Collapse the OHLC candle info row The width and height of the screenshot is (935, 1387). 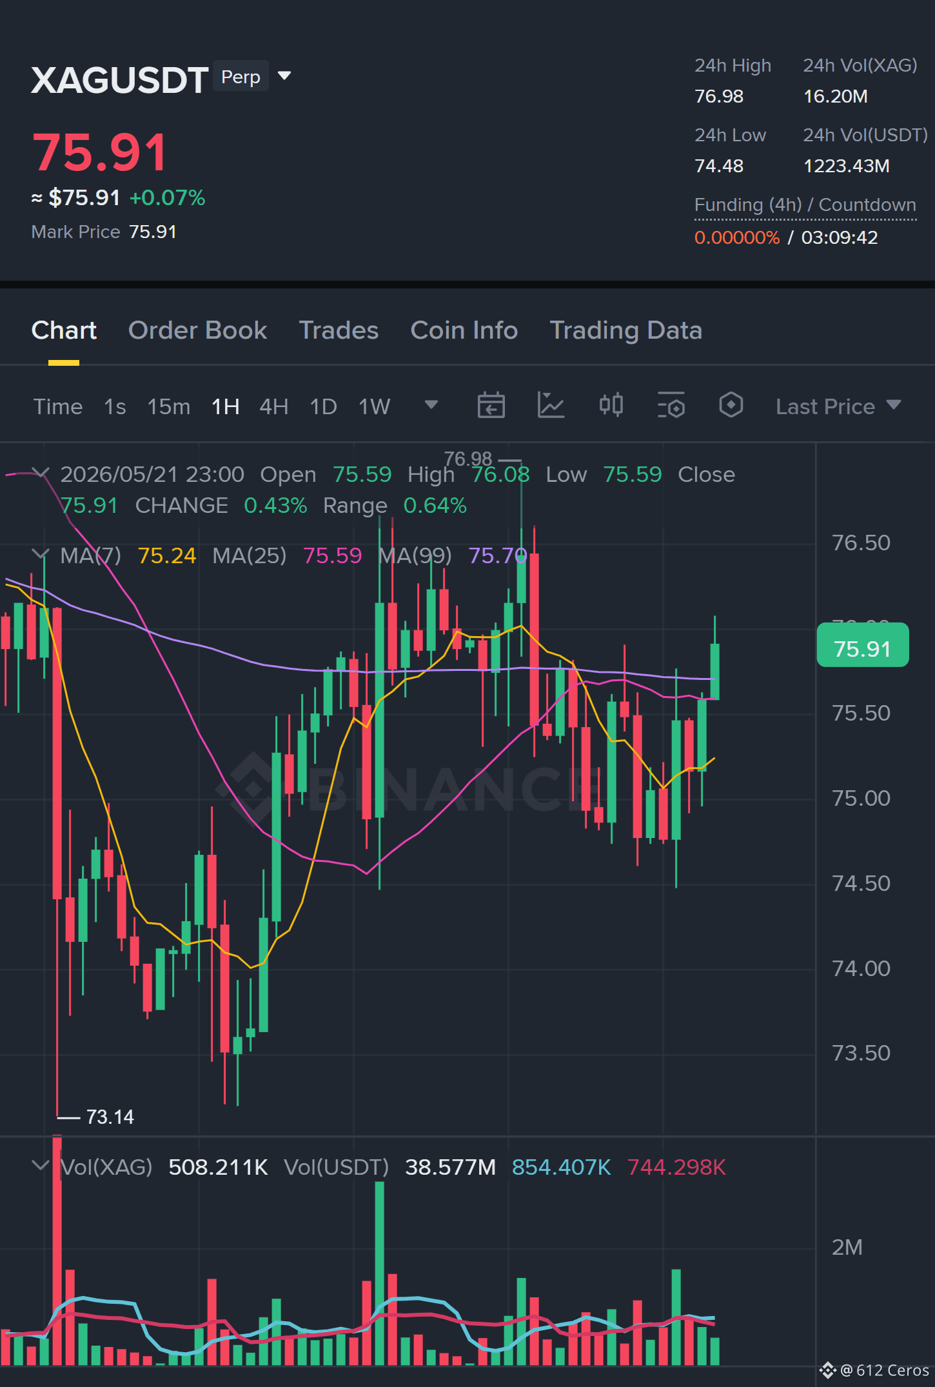(41, 474)
